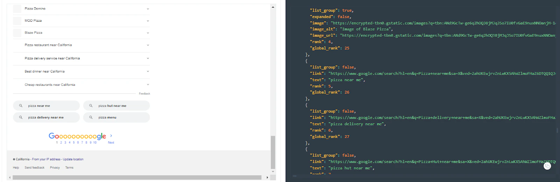The height and width of the screenshot is (182, 560).
Task: Click the Blaze Pizza thumbnail image
Action: 17,33
